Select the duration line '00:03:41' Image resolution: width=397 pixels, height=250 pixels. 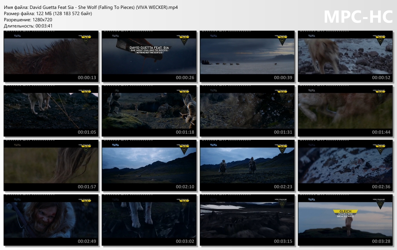coord(28,26)
